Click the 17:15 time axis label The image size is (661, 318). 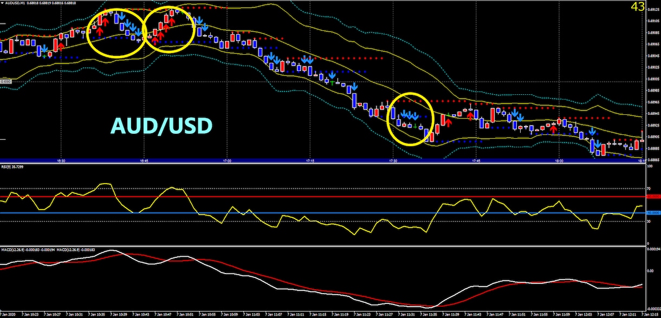pyautogui.click(x=310, y=161)
